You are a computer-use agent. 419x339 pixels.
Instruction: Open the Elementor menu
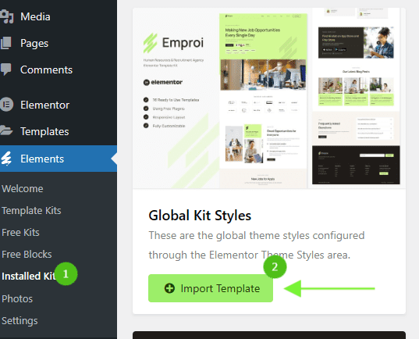[x=45, y=105]
